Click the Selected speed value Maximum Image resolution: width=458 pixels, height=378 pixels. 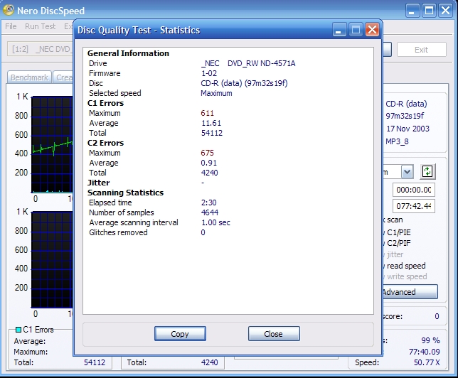(216, 93)
